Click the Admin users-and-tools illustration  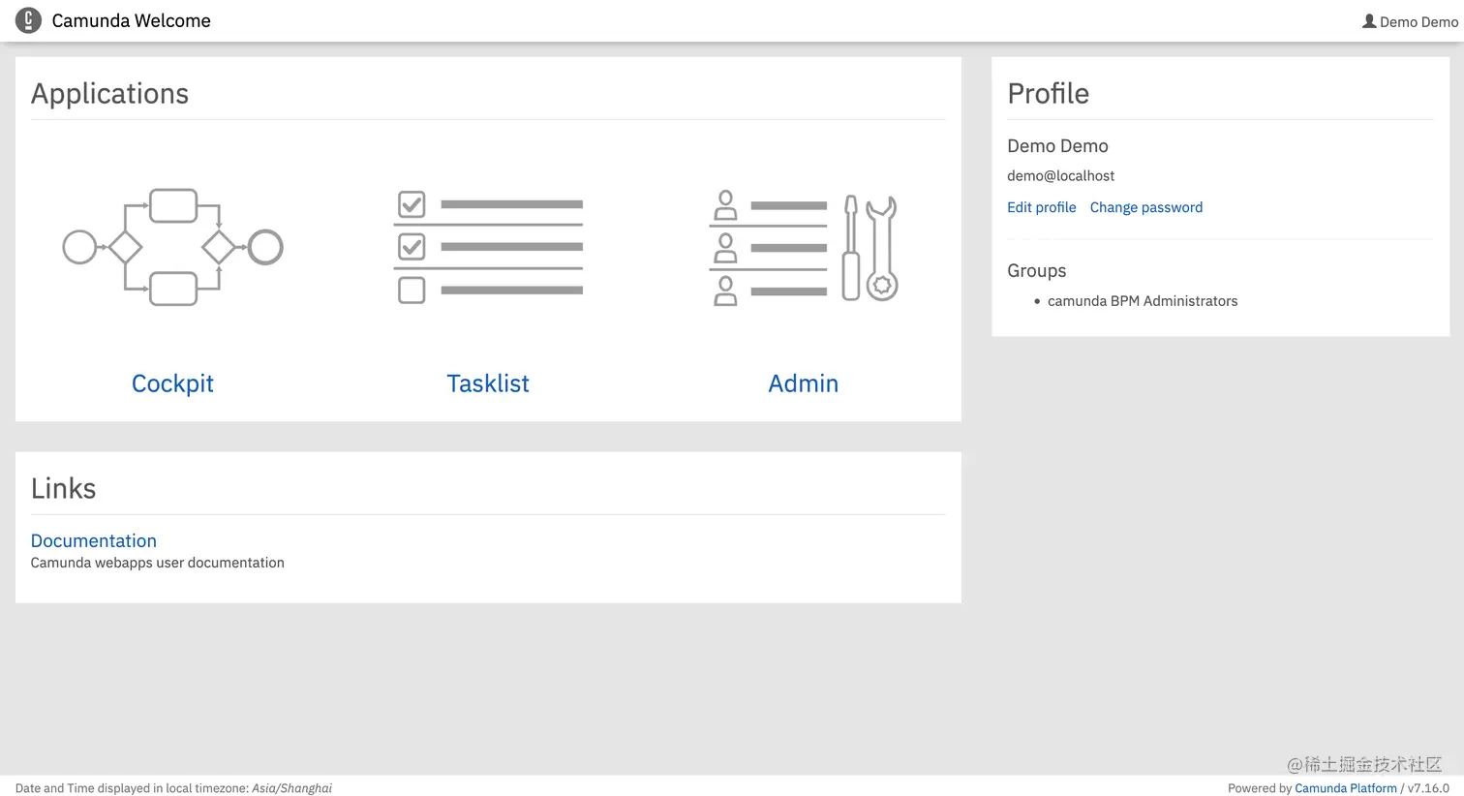804,248
